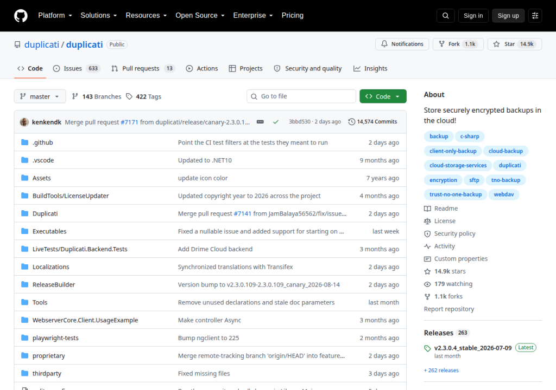Click the Readme book icon
Image resolution: width=556 pixels, height=390 pixels.
(427, 209)
